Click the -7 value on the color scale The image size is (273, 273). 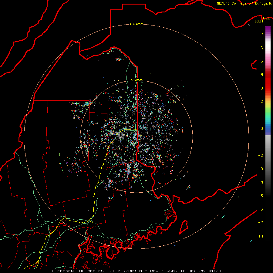tap(261, 223)
